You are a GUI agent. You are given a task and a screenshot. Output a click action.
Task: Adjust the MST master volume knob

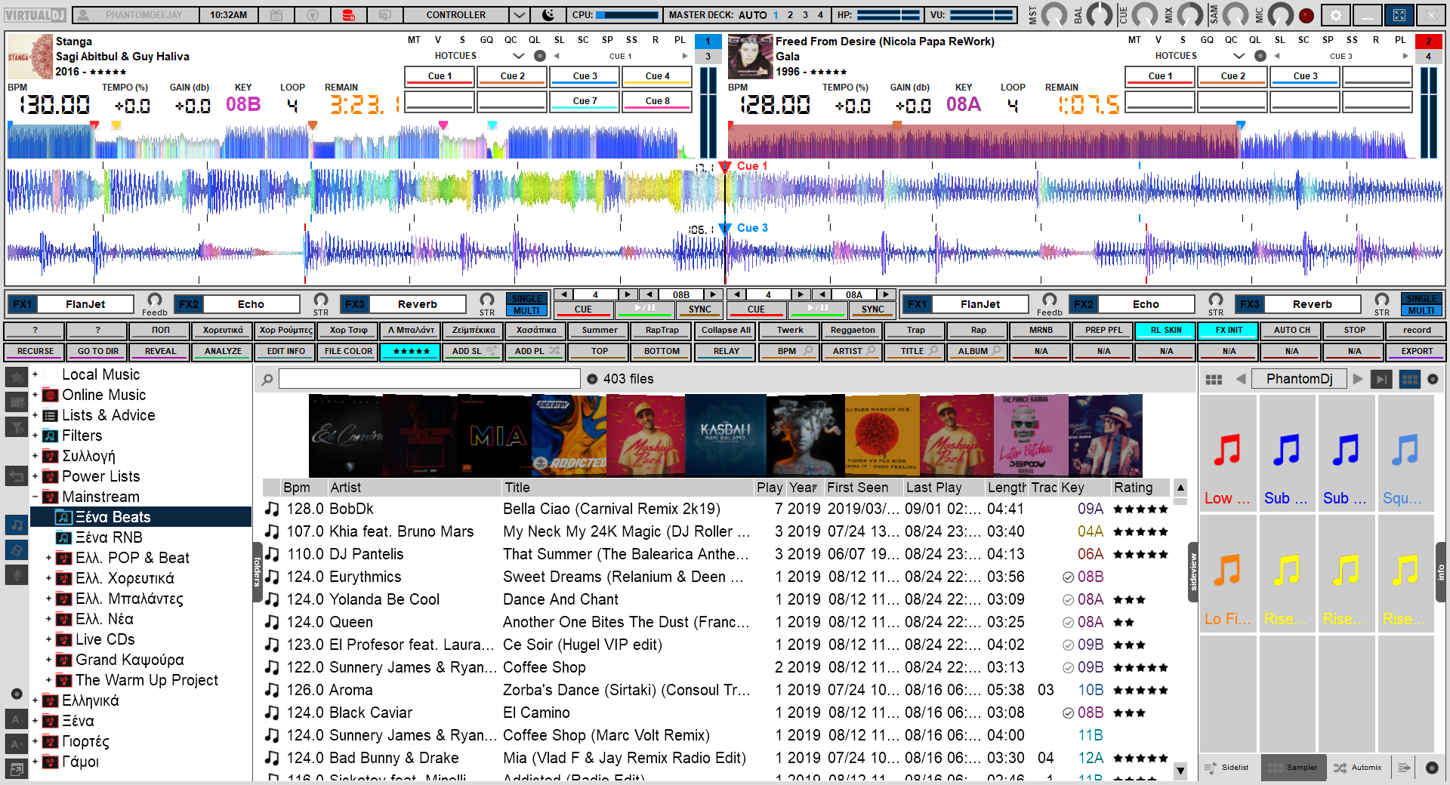[x=1054, y=14]
